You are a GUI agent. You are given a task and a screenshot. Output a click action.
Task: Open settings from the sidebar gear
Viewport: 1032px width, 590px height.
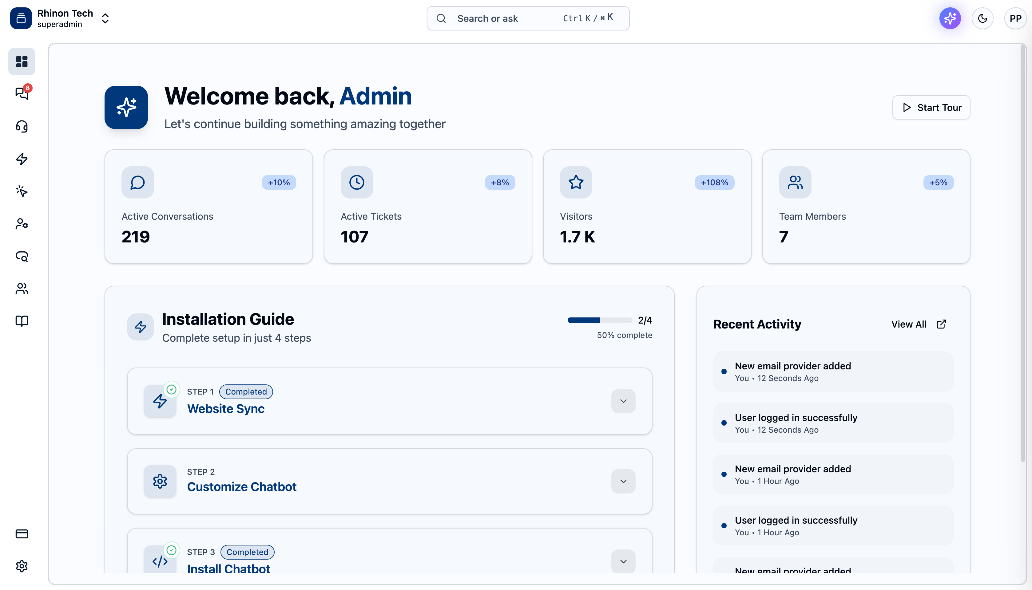pos(21,566)
